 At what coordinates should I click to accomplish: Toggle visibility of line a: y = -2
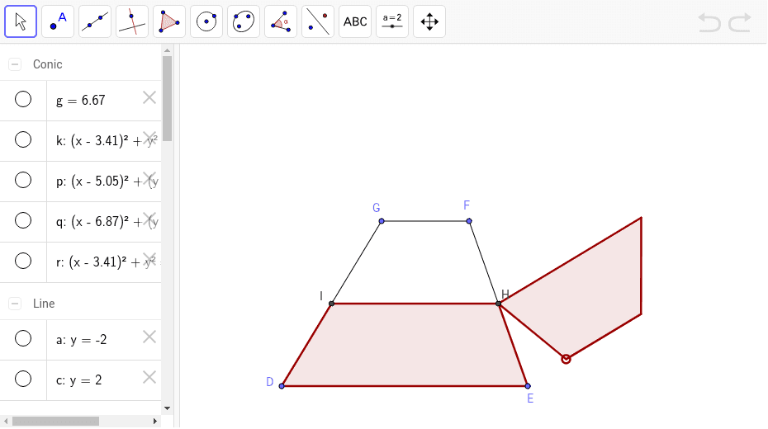[x=23, y=338]
